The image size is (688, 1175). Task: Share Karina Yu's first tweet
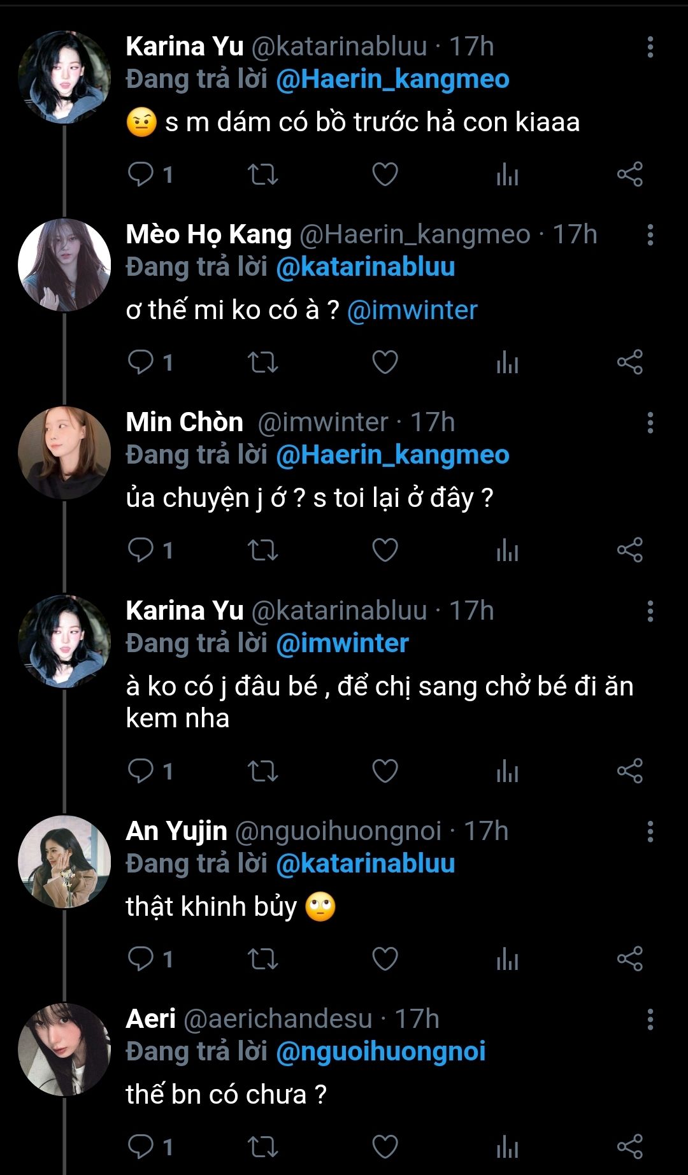[629, 174]
